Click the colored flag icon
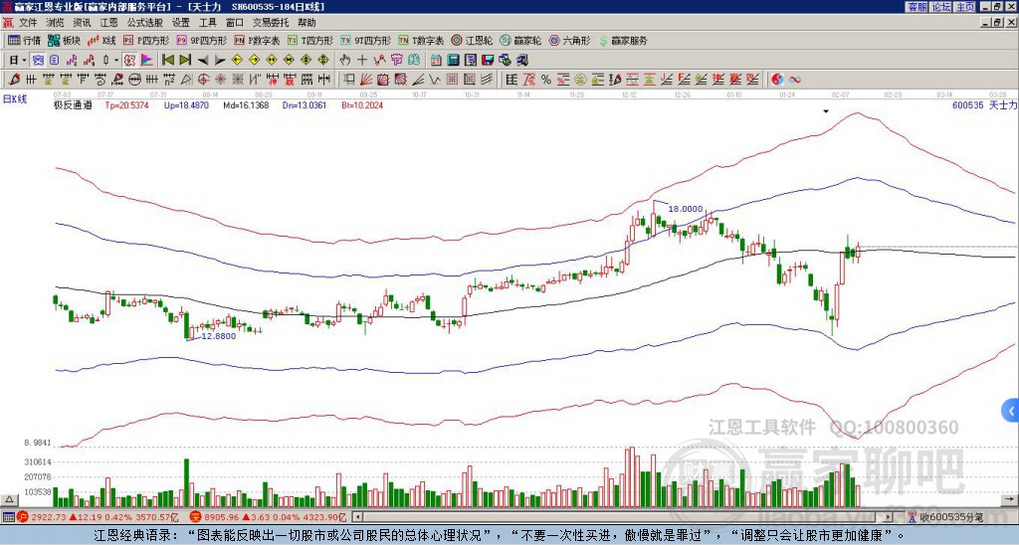This screenshot has width=1019, height=545. click(147, 61)
